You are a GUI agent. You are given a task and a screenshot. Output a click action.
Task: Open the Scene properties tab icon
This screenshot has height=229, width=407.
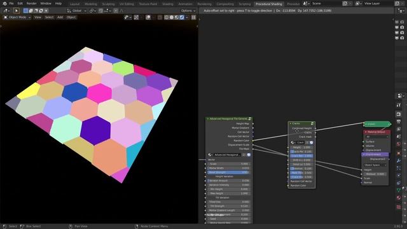(399, 137)
